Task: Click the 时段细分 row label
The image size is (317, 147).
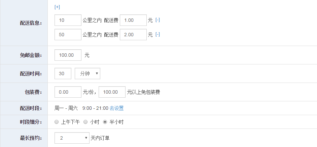Action: click(31, 122)
